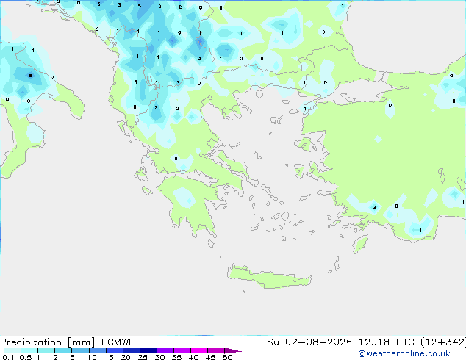The height and width of the screenshot is (360, 466).
Task: Click the 25–30 mm navy legend swatch
Action: (148, 350)
